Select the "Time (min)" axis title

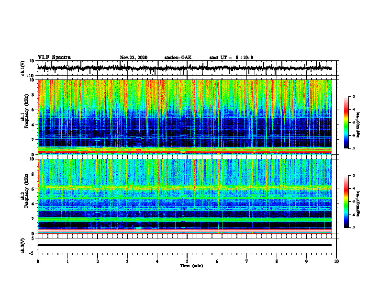click(191, 266)
